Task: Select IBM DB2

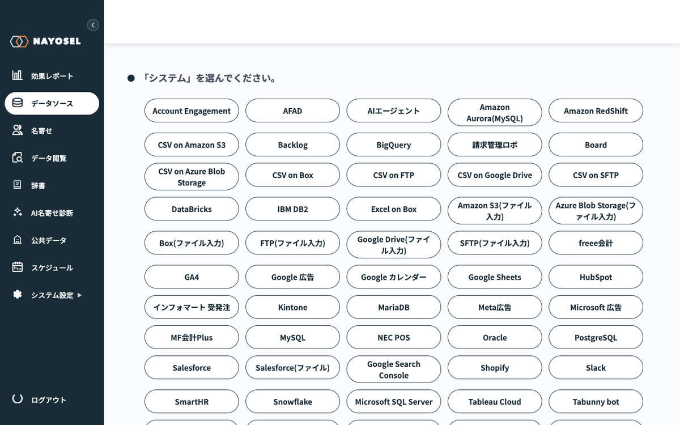Action: 292,209
